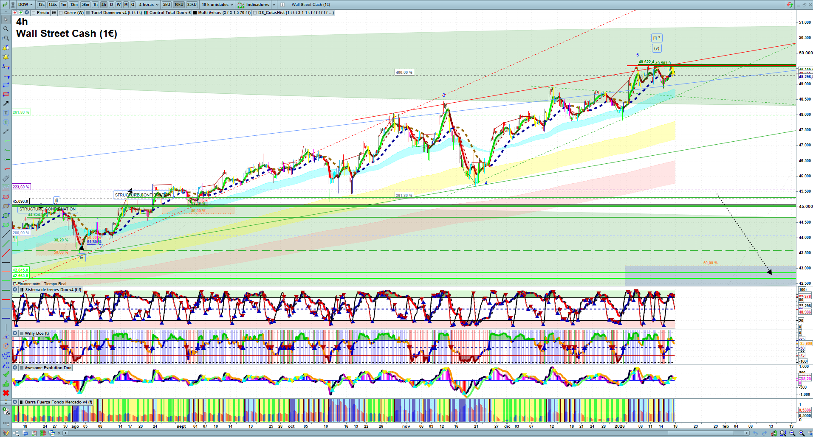
Task: Click the green checkmark icon in left toolbar
Action: coord(6,374)
